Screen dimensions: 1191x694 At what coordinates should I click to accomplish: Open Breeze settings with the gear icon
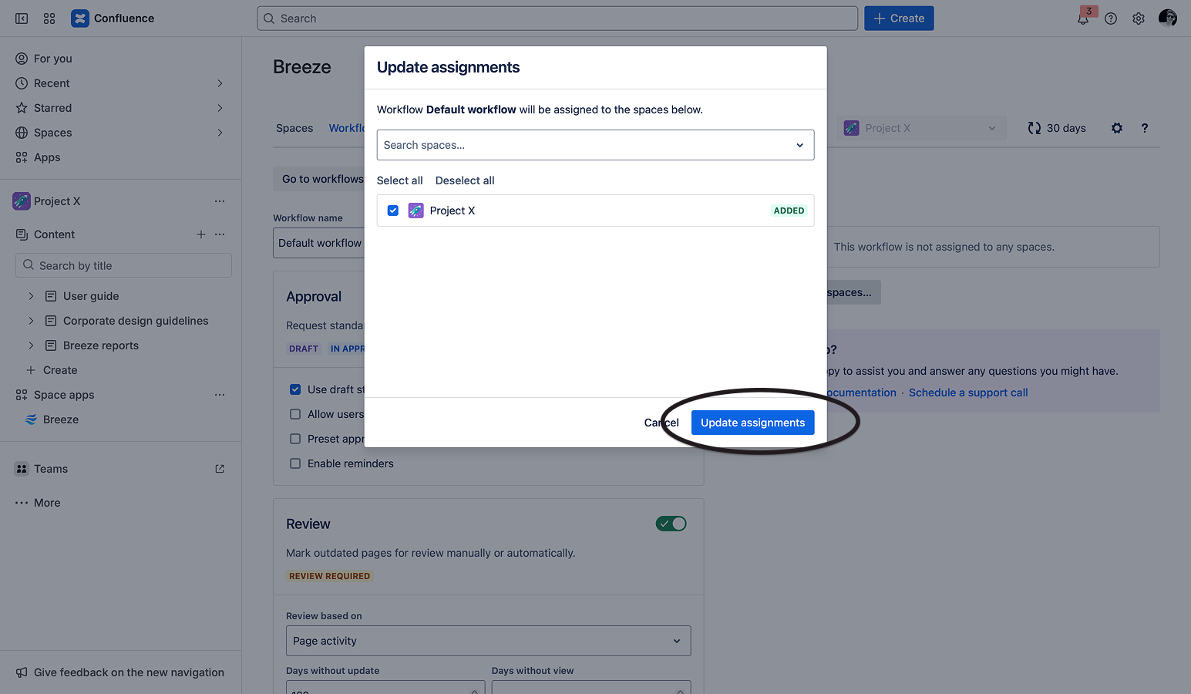[x=1116, y=128]
